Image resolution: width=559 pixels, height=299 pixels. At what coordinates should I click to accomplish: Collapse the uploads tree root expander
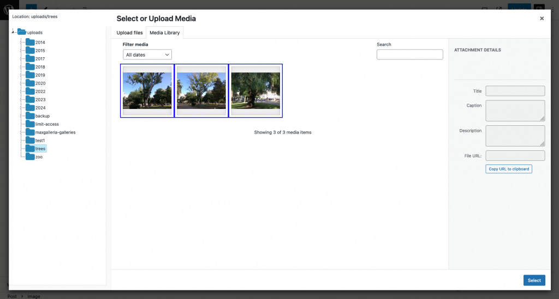tap(13, 33)
